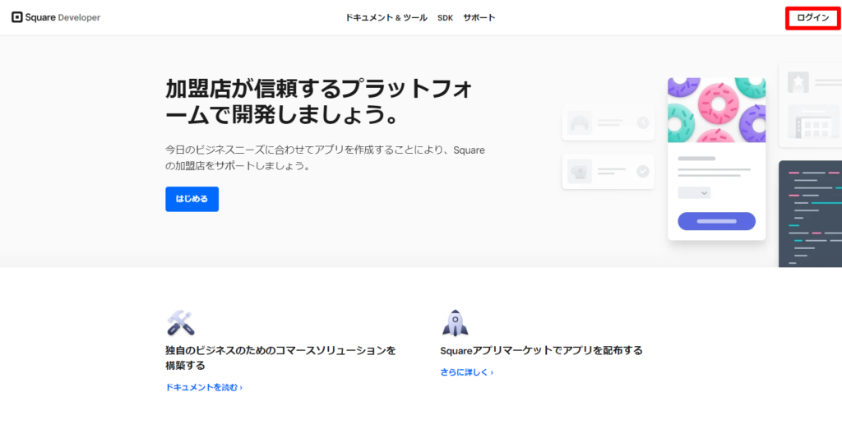This screenshot has width=842, height=434.
Task: Click the blue はじめる button
Action: tap(192, 199)
